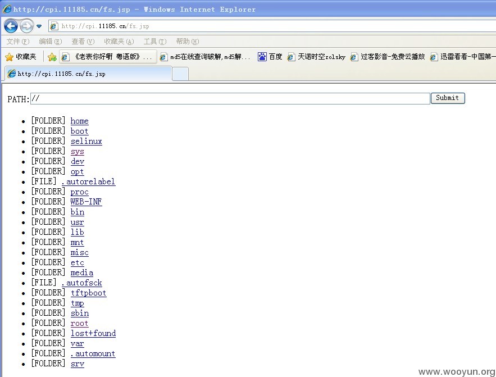Open the 文件(F) menu

tap(18, 42)
